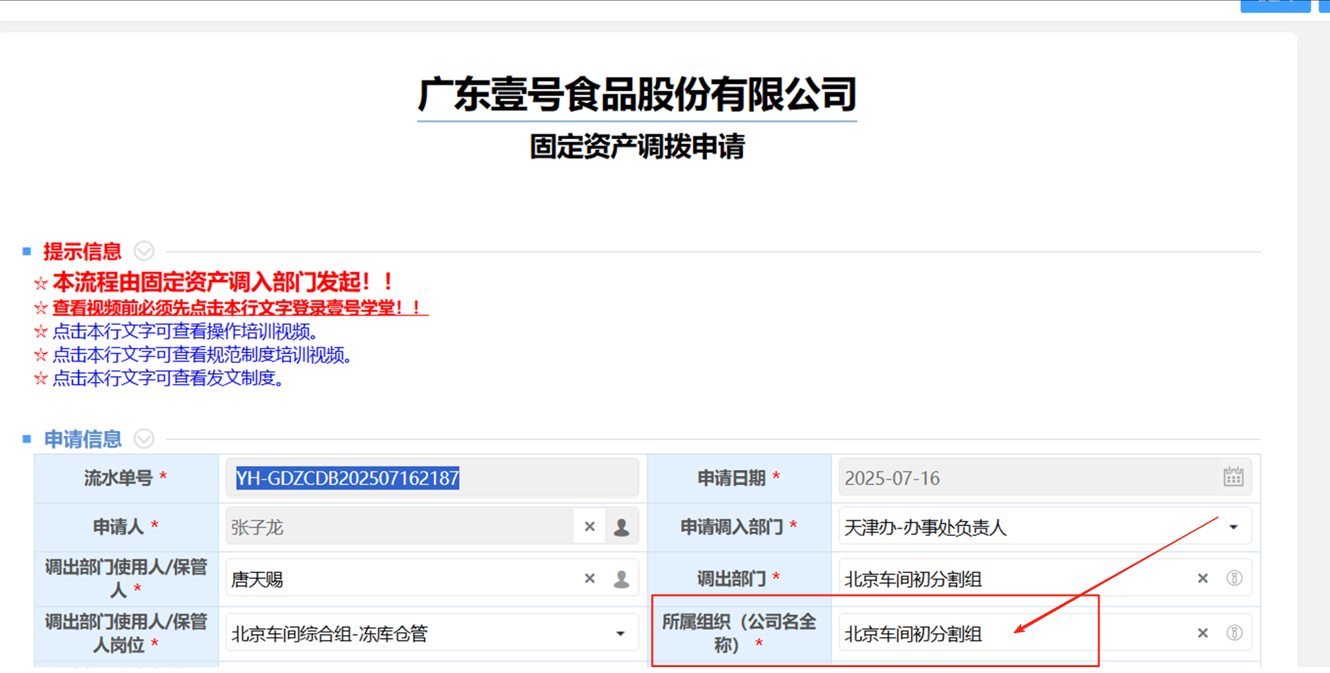The image size is (1330, 673).
Task: Open organization picker for 所属组织
Action: 1234,633
